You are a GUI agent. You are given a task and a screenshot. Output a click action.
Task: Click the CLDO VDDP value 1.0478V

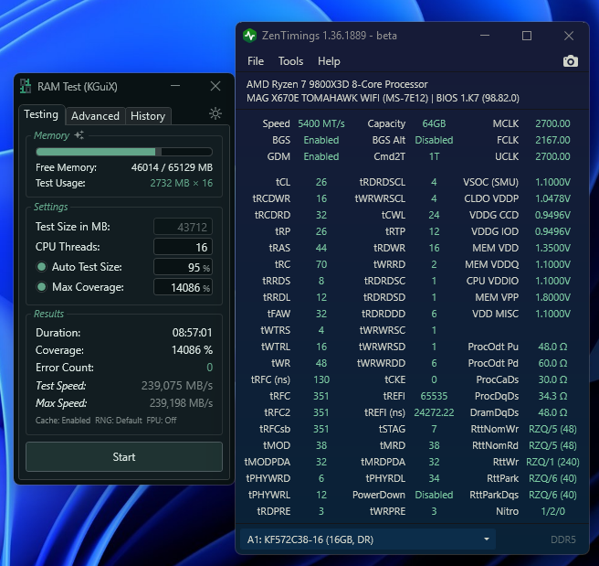point(552,198)
